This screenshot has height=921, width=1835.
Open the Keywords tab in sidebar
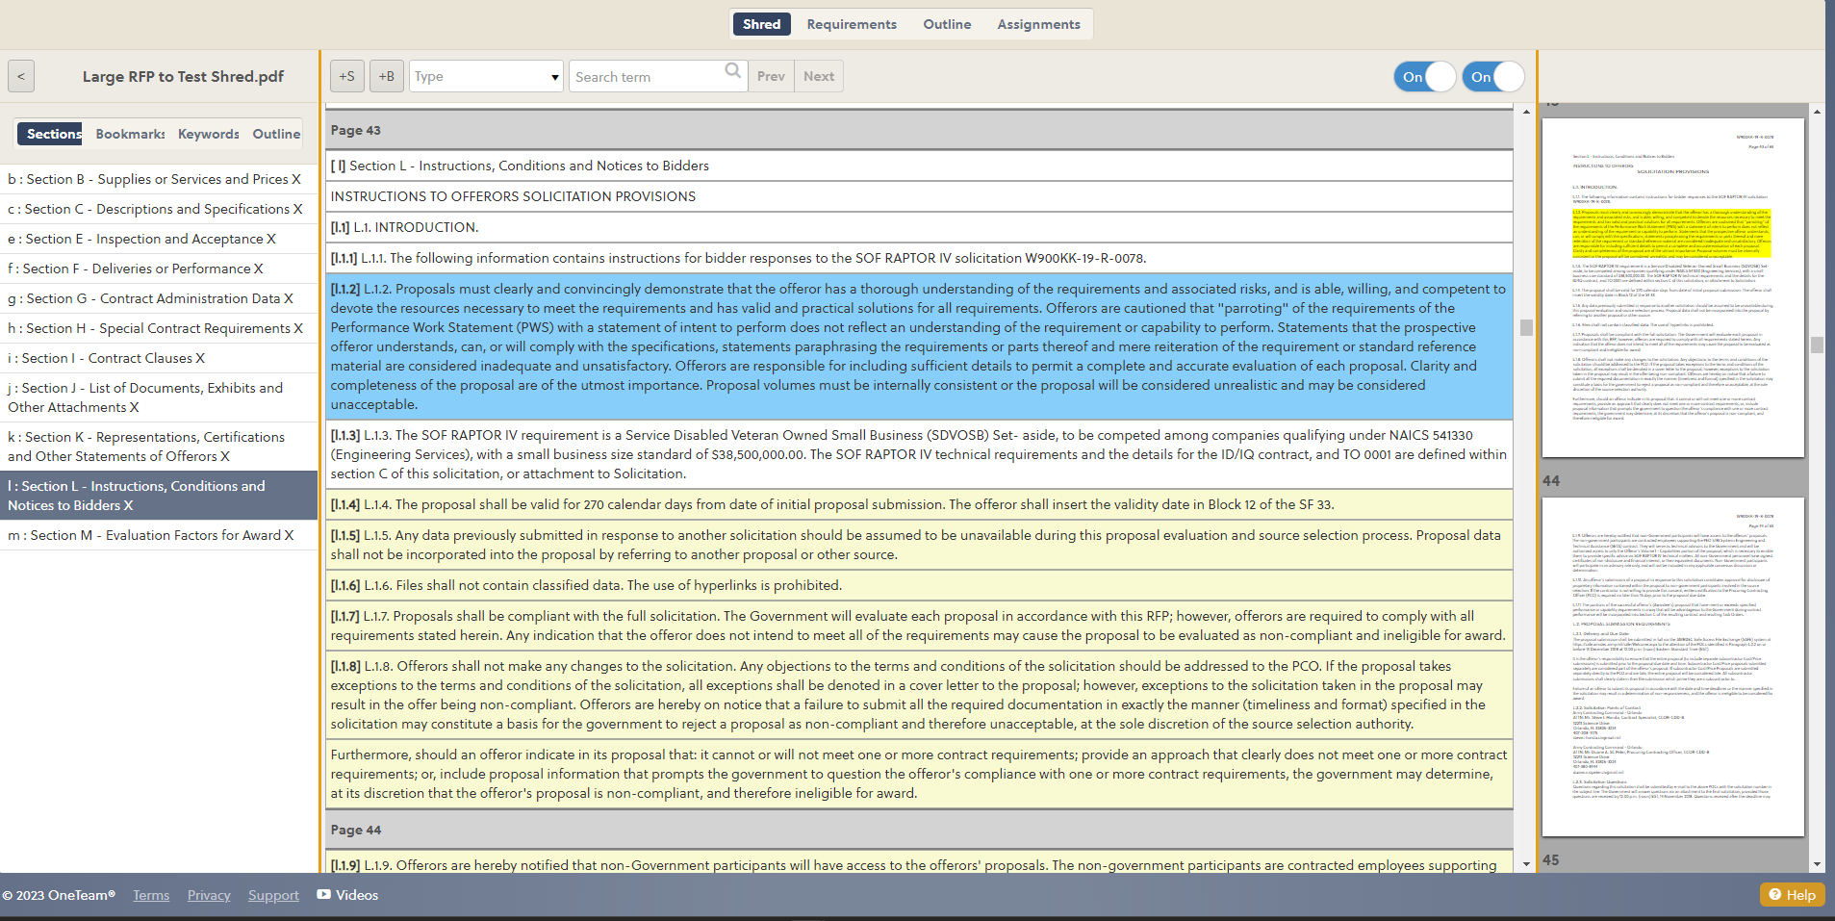[208, 134]
